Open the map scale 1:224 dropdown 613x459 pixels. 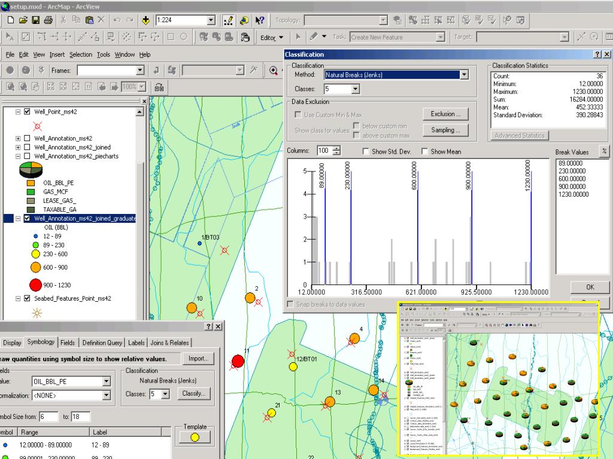(211, 20)
